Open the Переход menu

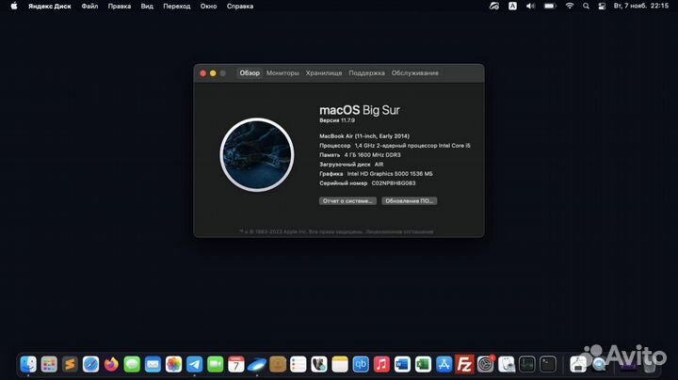(176, 7)
